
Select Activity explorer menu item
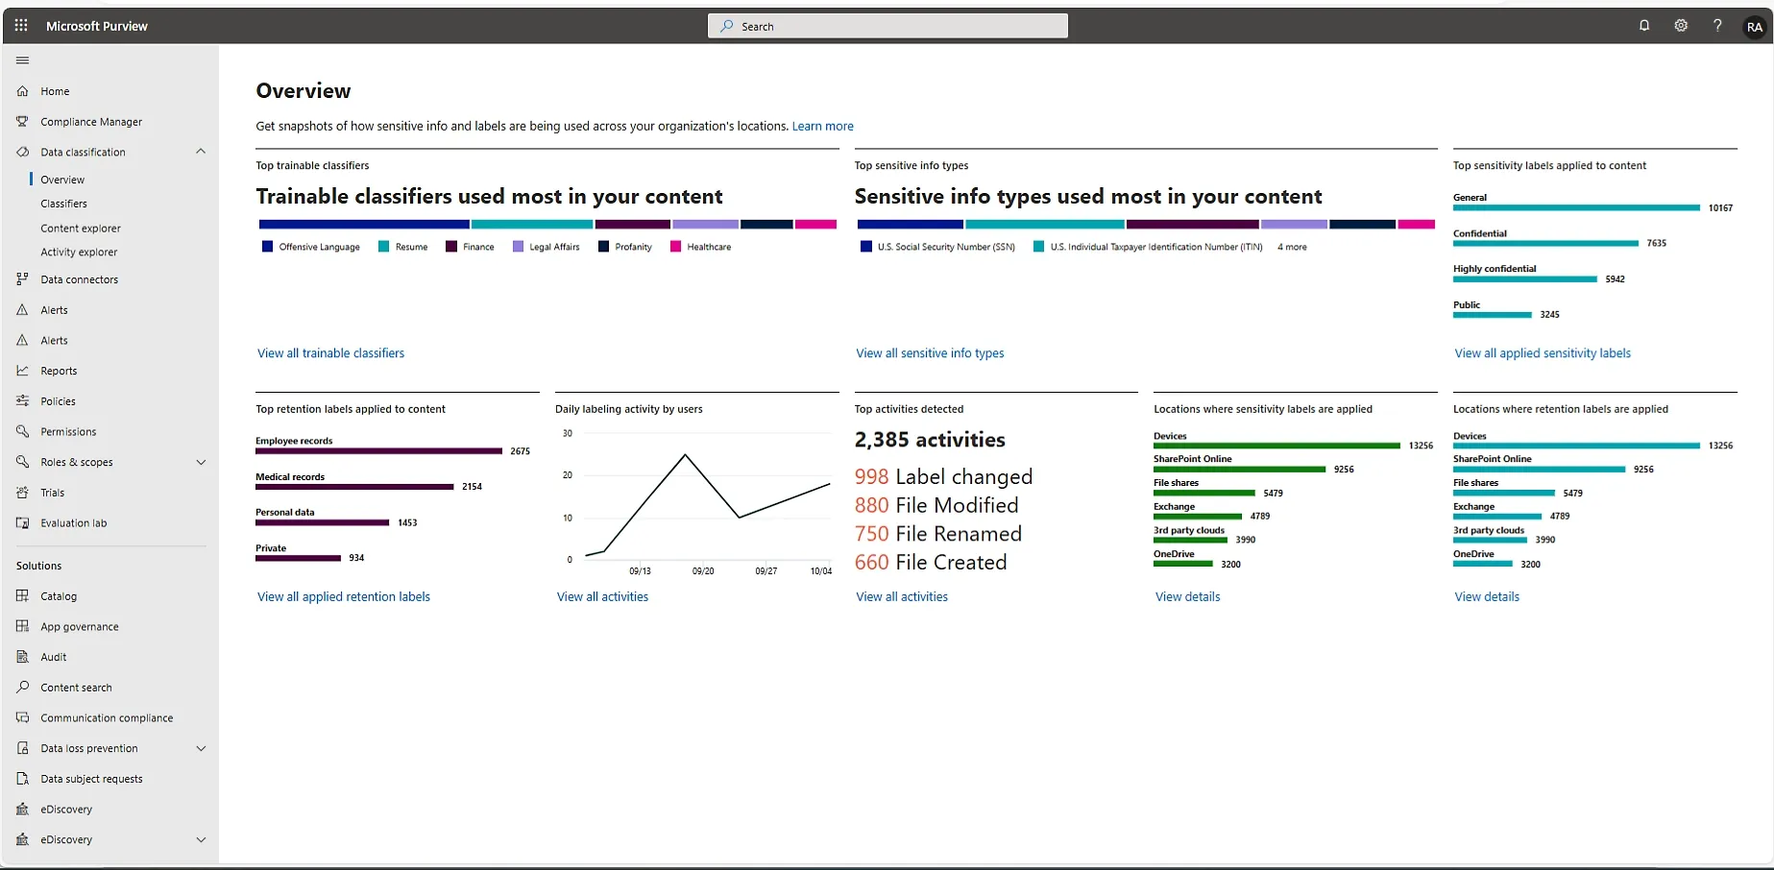pyautogui.click(x=79, y=253)
